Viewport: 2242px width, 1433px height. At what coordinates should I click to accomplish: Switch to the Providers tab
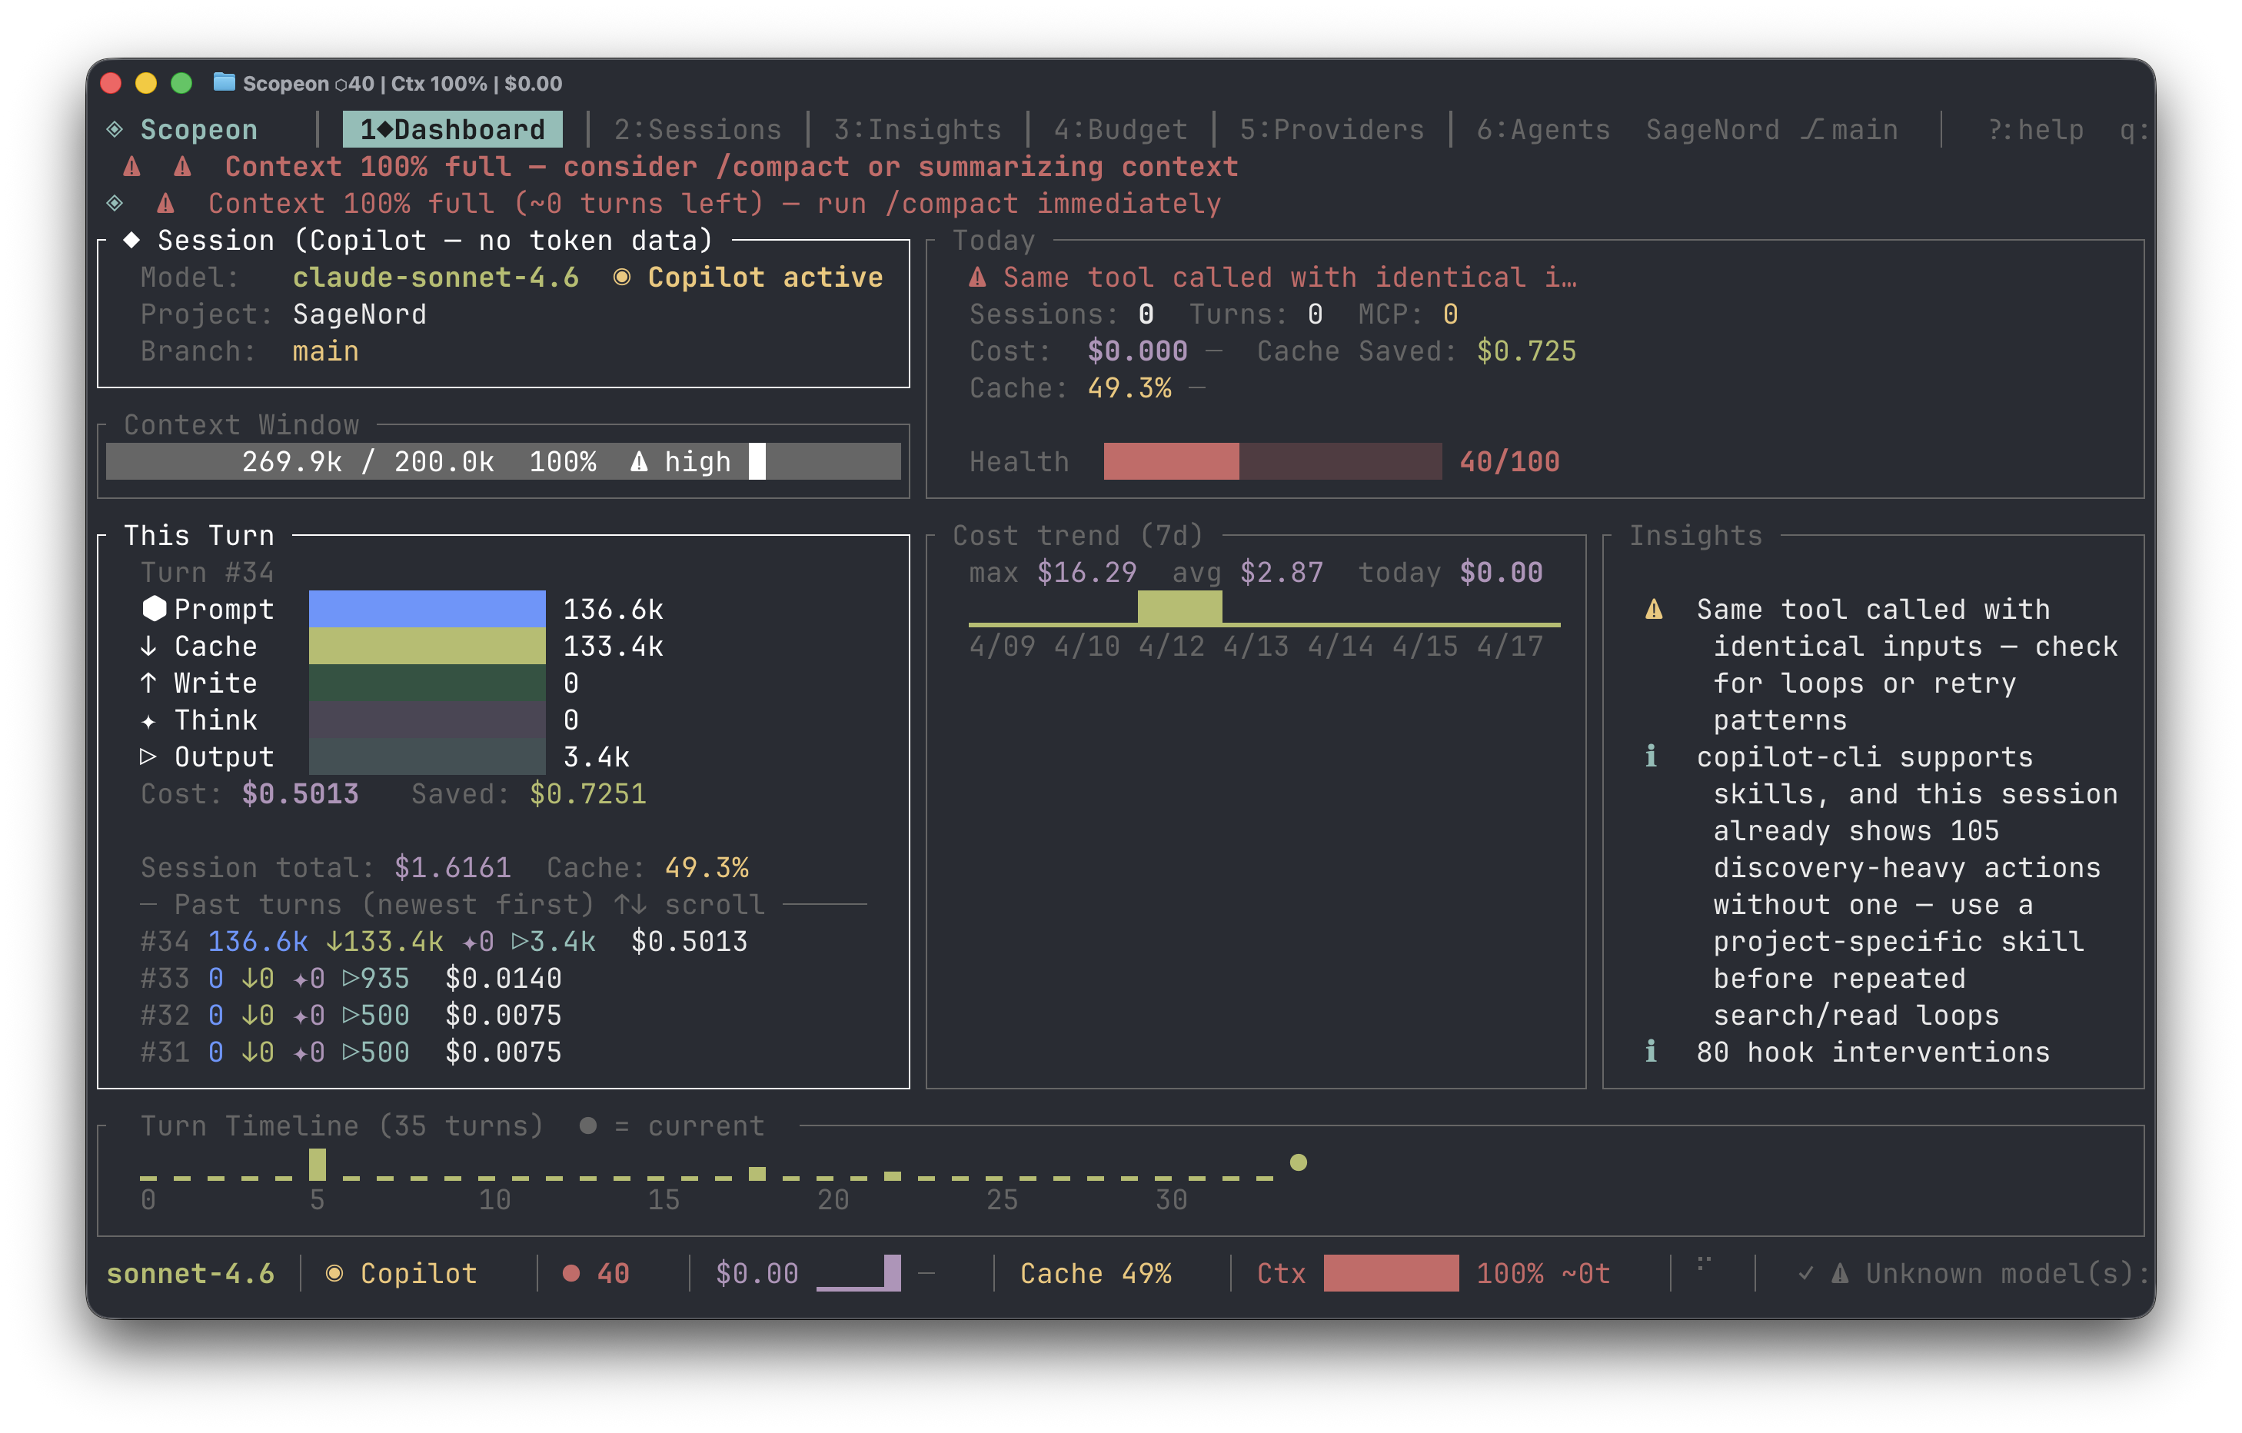(x=1332, y=128)
